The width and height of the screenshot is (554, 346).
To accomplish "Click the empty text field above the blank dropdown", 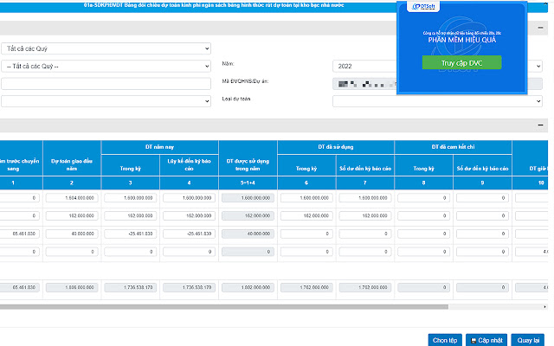I will [x=106, y=84].
